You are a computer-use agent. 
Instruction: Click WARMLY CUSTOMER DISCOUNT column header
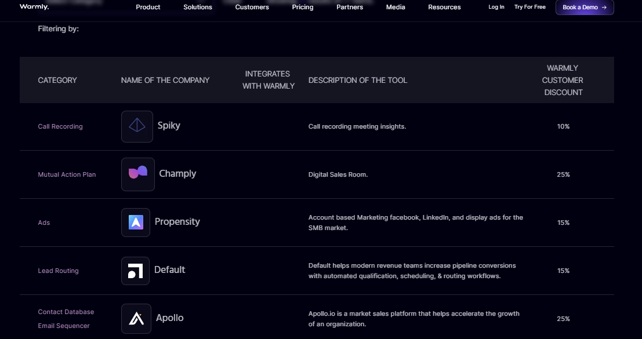tap(563, 80)
